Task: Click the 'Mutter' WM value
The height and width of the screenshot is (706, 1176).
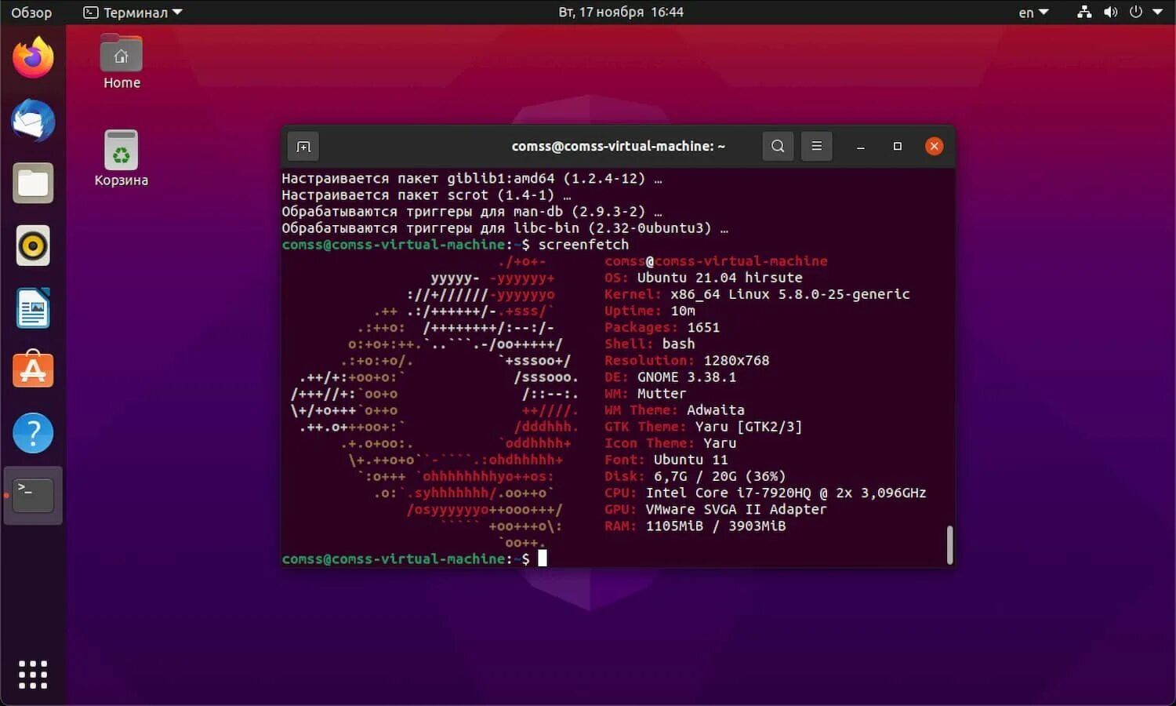Action: coord(662,394)
